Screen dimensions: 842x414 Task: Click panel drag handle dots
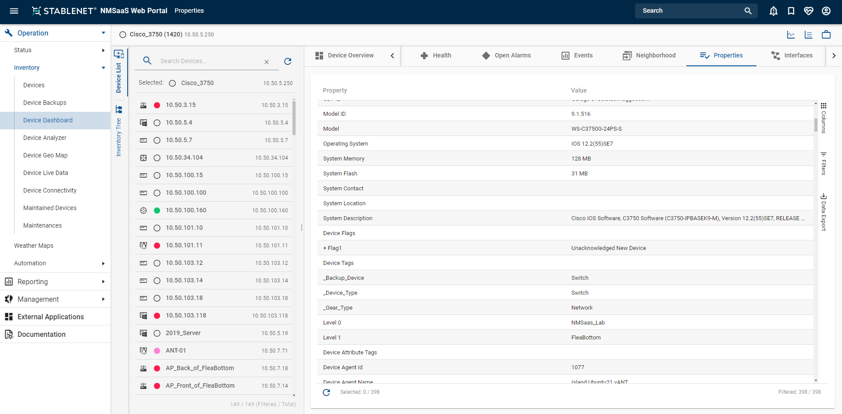(302, 228)
